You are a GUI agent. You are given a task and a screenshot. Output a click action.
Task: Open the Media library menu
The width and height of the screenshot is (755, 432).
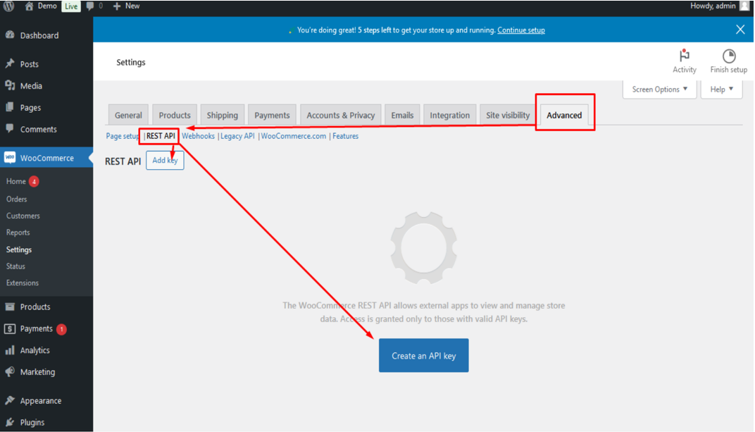tap(31, 86)
